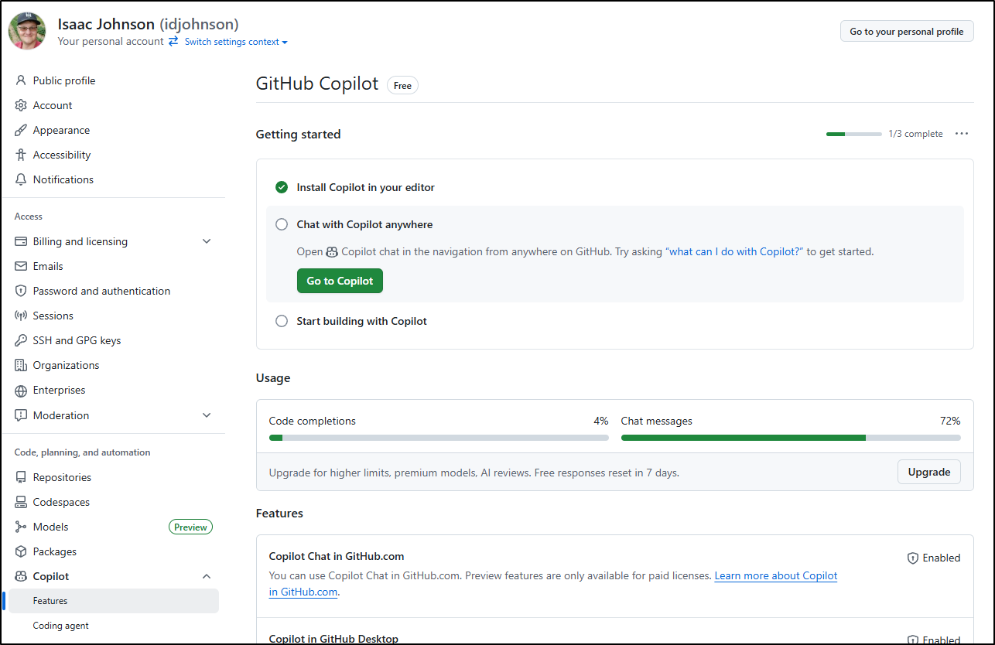Open the Getting started three-dot menu
Image resolution: width=995 pixels, height=645 pixels.
pos(962,134)
